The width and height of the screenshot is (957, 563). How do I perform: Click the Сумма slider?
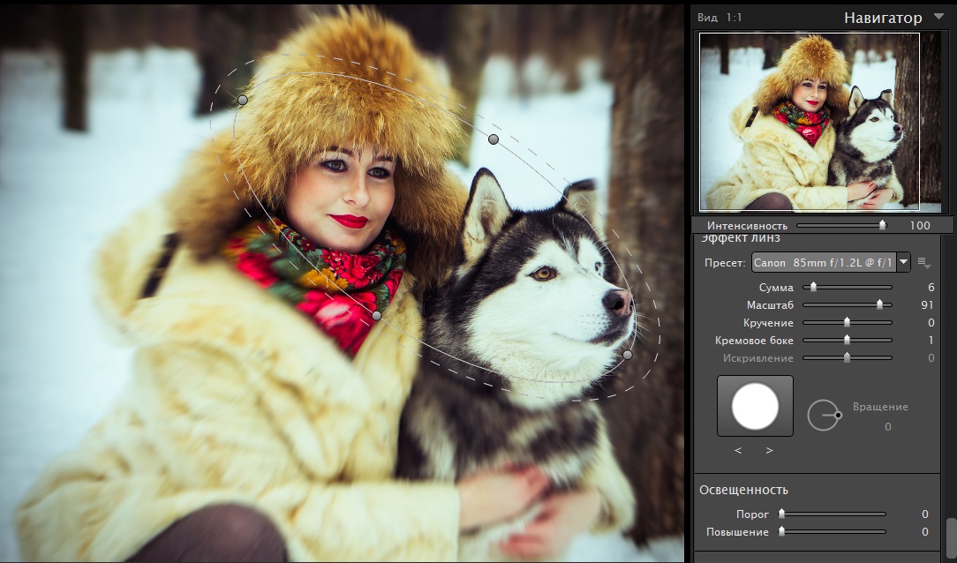tap(848, 287)
